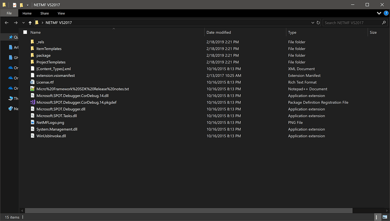Open Customize Quick Access Toolbar dropdown
Viewport: 390px width, 221px height.
[27, 5]
